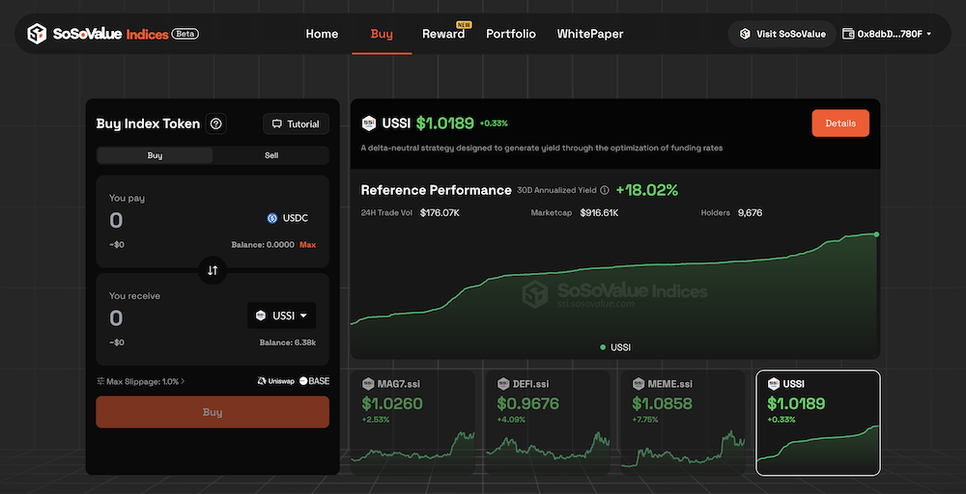Open the USSI receive token dropdown
The width and height of the screenshot is (966, 494).
pos(281,316)
